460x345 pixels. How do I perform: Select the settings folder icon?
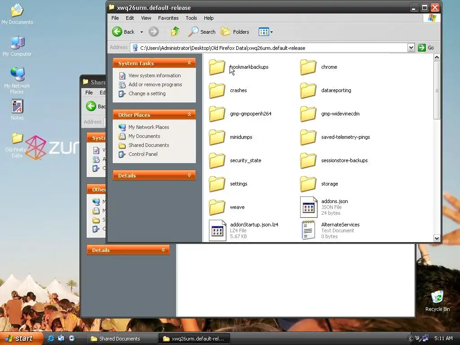point(217,184)
